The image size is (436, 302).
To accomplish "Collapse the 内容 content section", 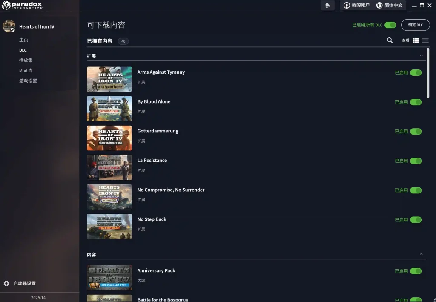I will pos(421,254).
